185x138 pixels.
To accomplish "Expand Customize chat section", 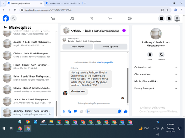I will click(x=156, y=67).
